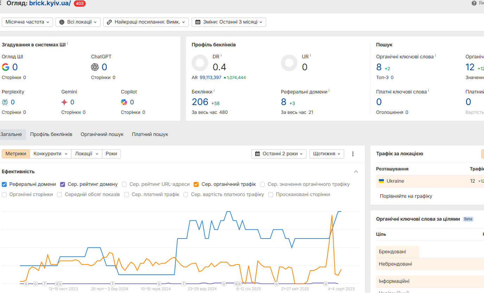Open the 8 organic keywords count link

(379, 67)
